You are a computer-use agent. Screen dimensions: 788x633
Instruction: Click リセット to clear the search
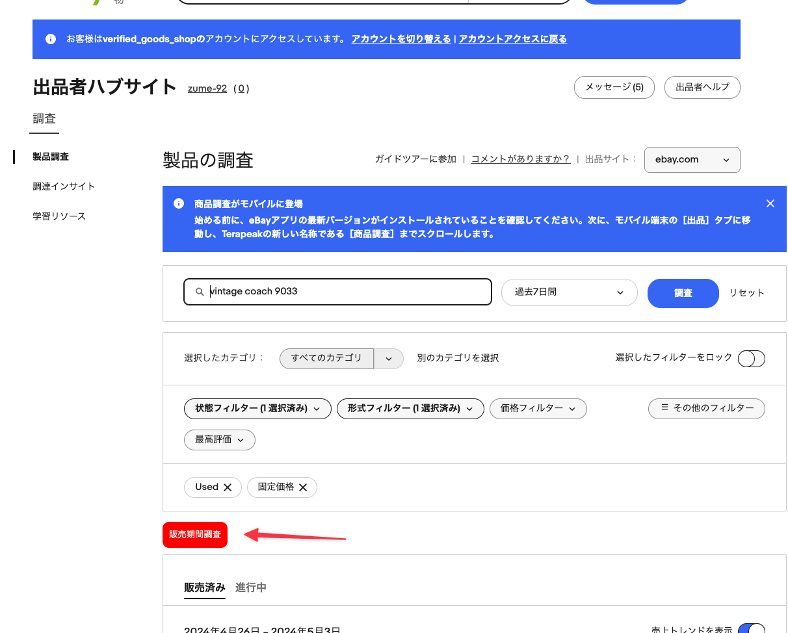tap(747, 293)
